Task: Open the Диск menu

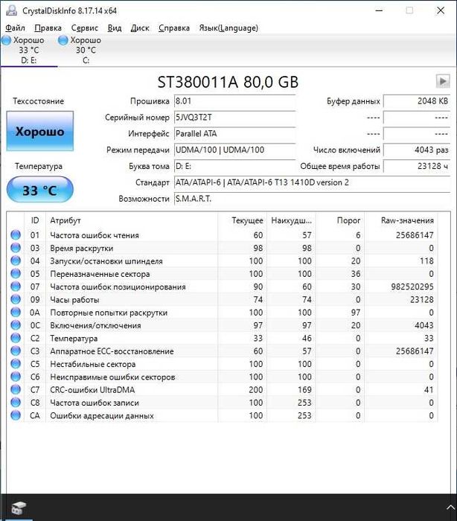Action: 140,28
